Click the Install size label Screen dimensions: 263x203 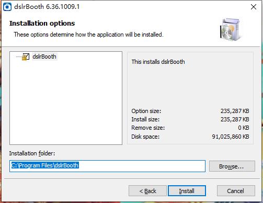point(145,119)
